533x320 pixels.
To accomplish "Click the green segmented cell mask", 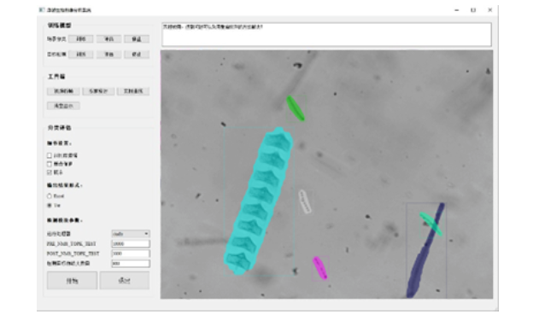I will [x=295, y=108].
